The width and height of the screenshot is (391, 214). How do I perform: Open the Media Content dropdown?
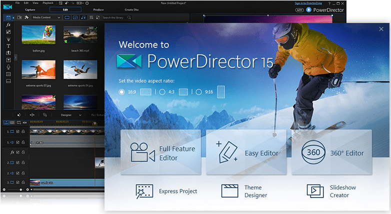46,17
